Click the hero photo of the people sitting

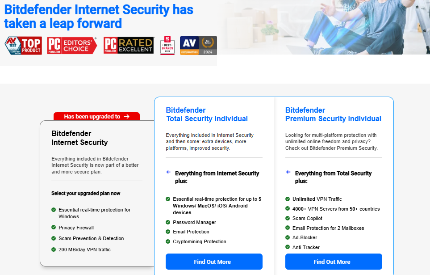pos(324,27)
